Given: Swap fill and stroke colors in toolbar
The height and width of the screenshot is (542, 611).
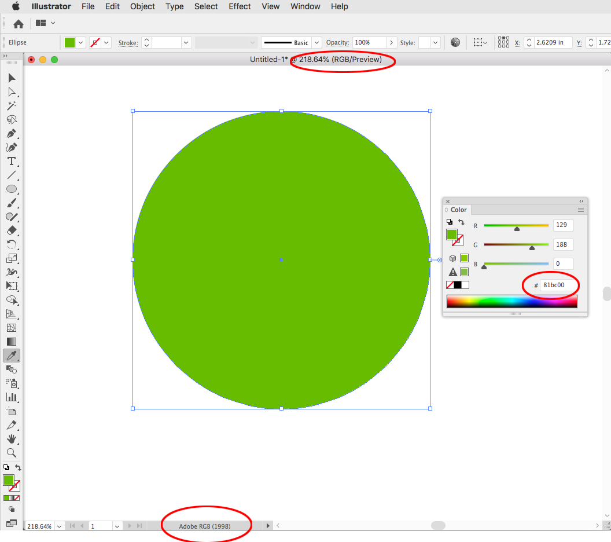Looking at the screenshot, I should (x=18, y=467).
